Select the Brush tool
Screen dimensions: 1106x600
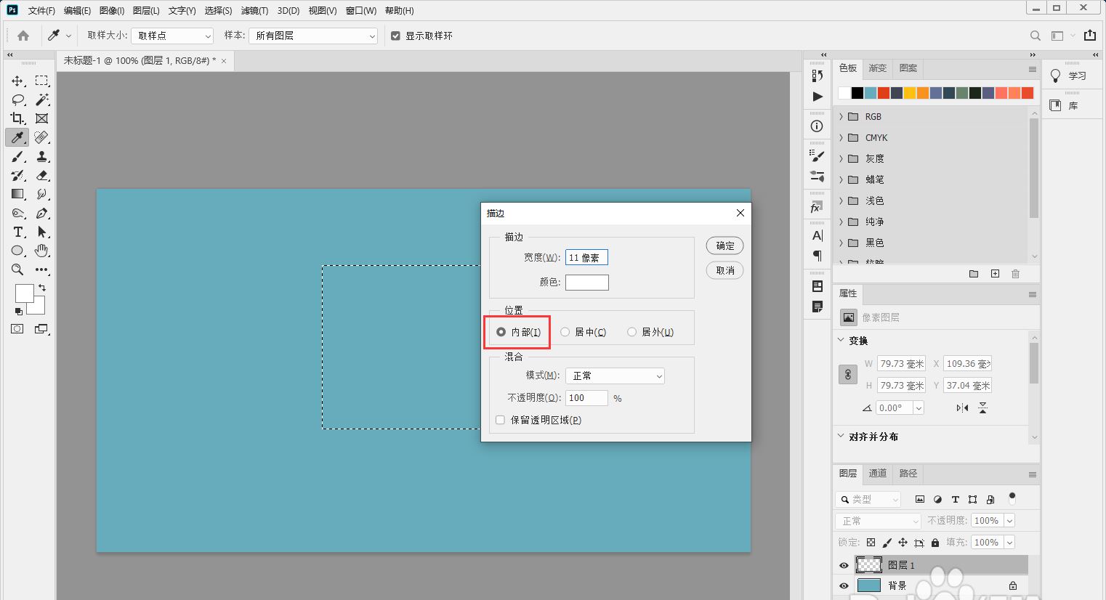[x=17, y=156]
